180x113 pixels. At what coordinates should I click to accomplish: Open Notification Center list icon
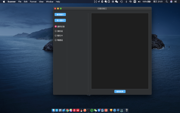coord(175,2)
